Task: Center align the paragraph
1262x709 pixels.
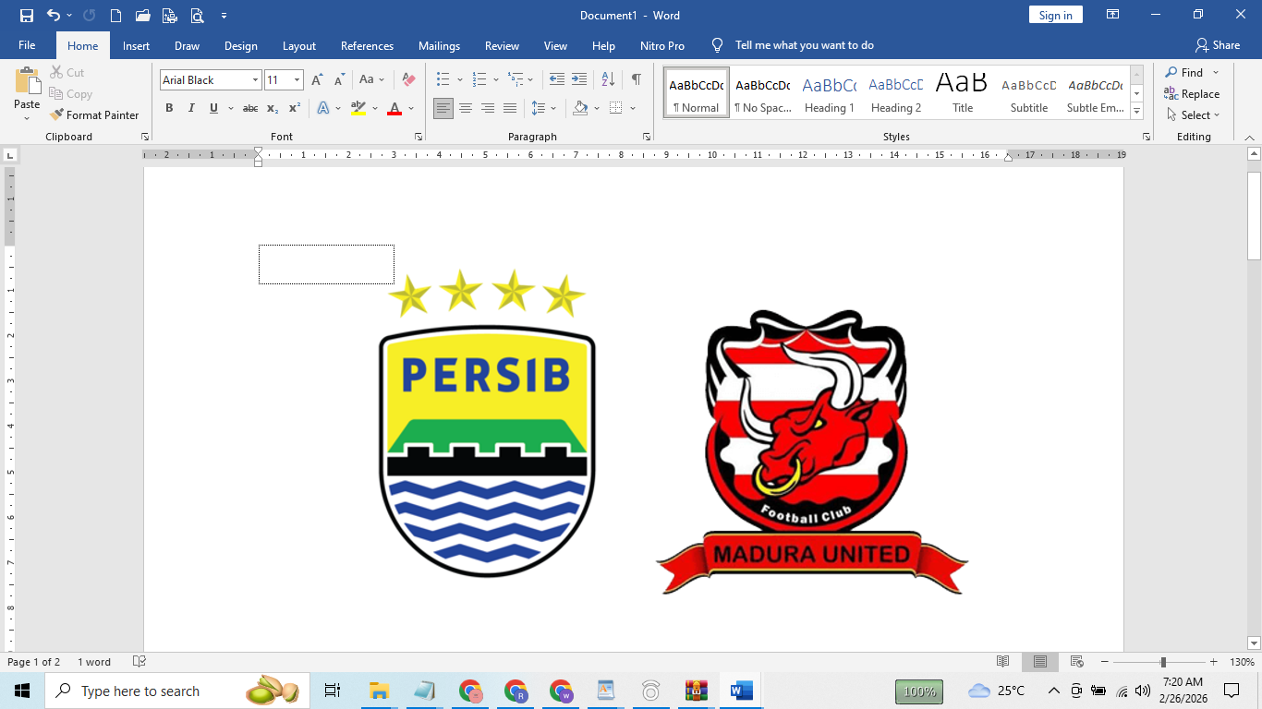Action: [x=466, y=108]
